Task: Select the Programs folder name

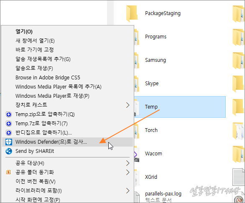Action: [156, 37]
